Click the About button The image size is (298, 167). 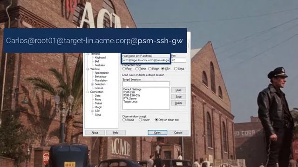[95, 133]
